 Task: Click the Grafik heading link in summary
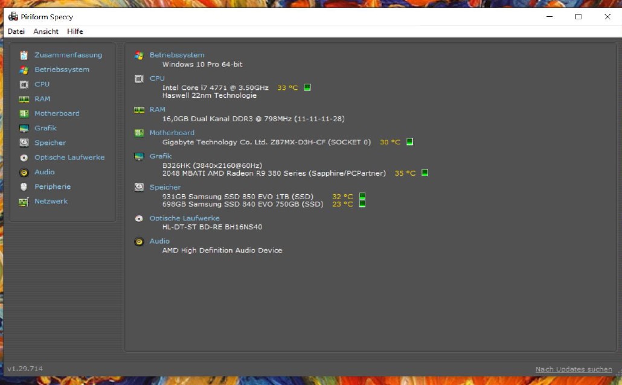coord(161,156)
